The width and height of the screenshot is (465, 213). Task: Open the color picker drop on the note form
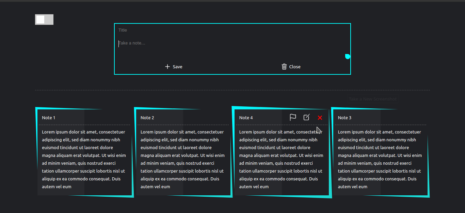pyautogui.click(x=347, y=56)
